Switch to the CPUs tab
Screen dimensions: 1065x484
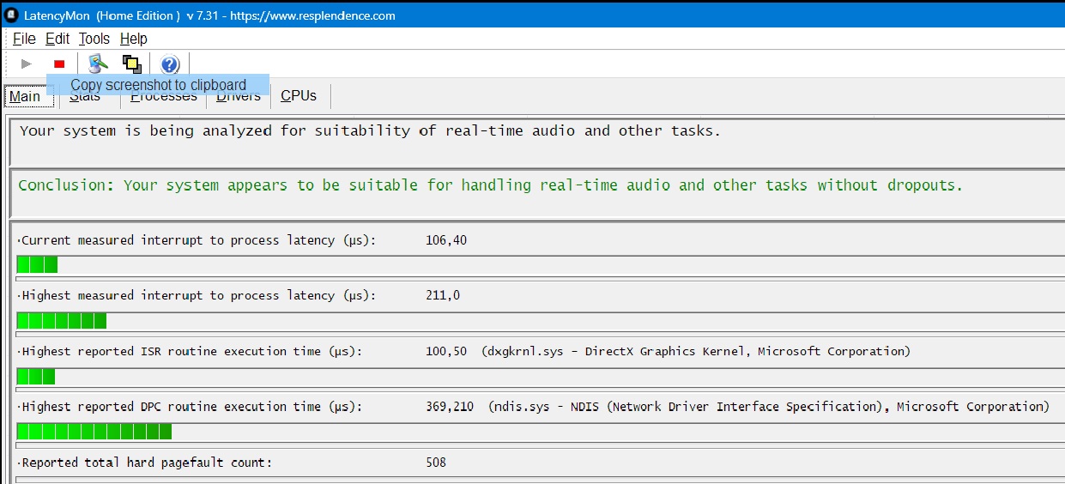coord(299,96)
